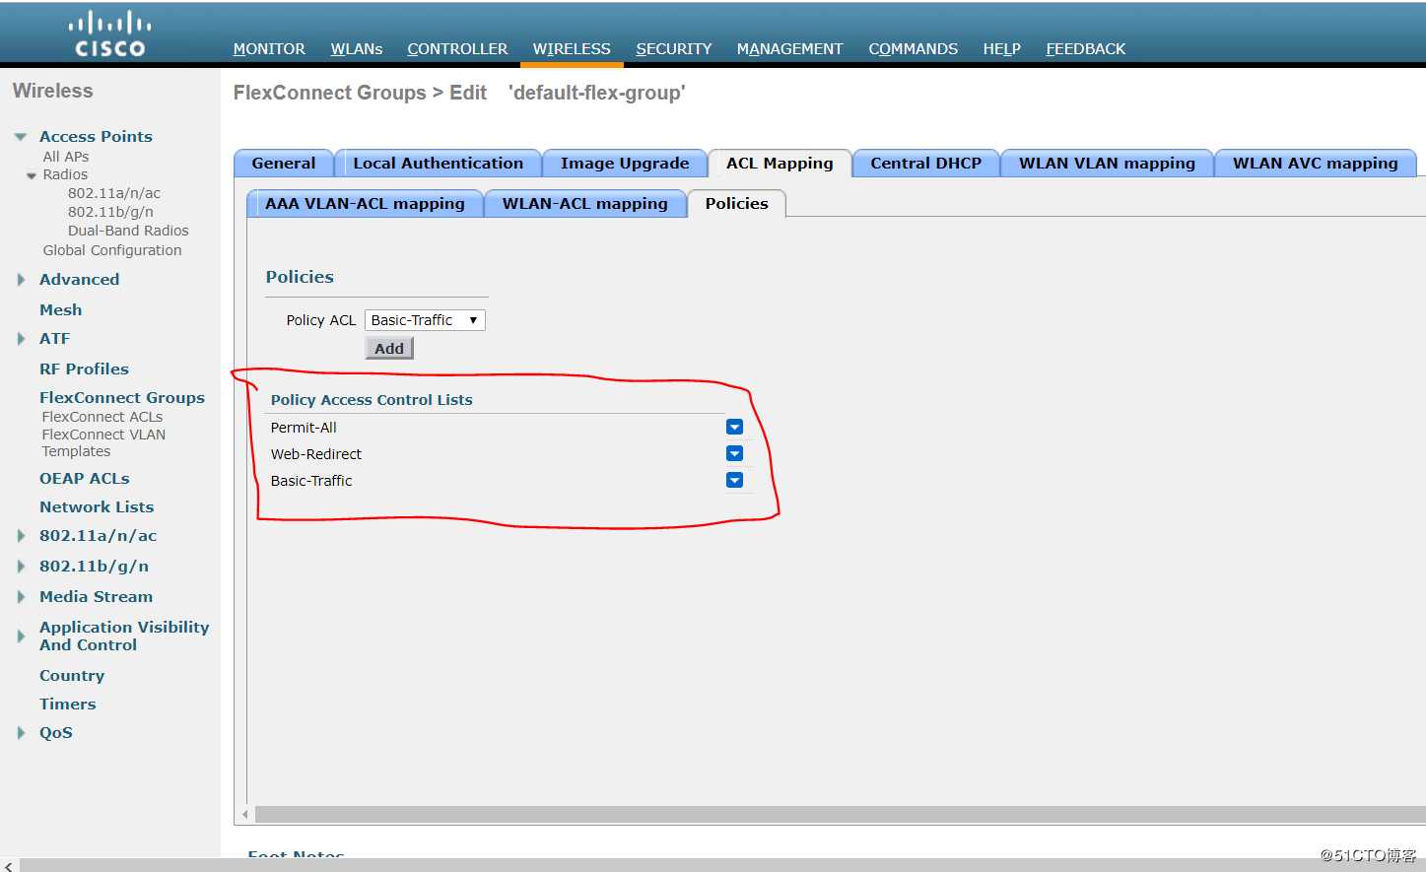Open the CONTROLLER menu
Viewport: 1426px width, 872px height.
pyautogui.click(x=457, y=48)
